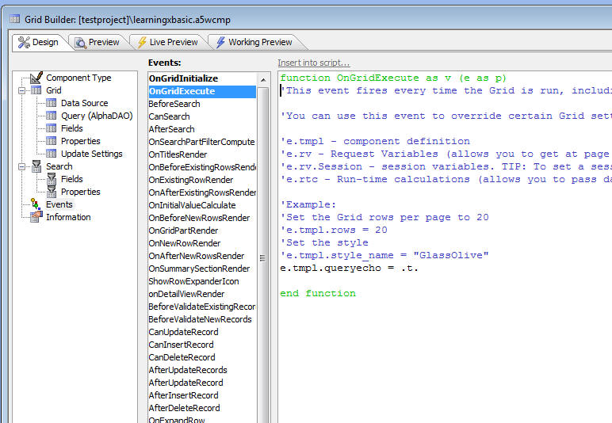Click the events list scroll-up arrow
The width and height of the screenshot is (612, 423).
point(263,79)
